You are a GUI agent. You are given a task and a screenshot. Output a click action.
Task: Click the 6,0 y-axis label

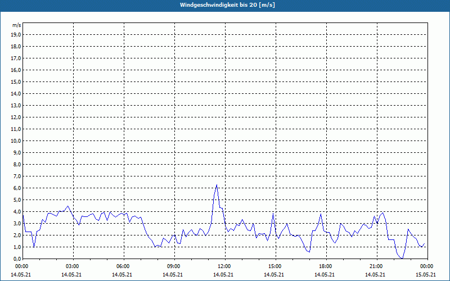point(17,188)
